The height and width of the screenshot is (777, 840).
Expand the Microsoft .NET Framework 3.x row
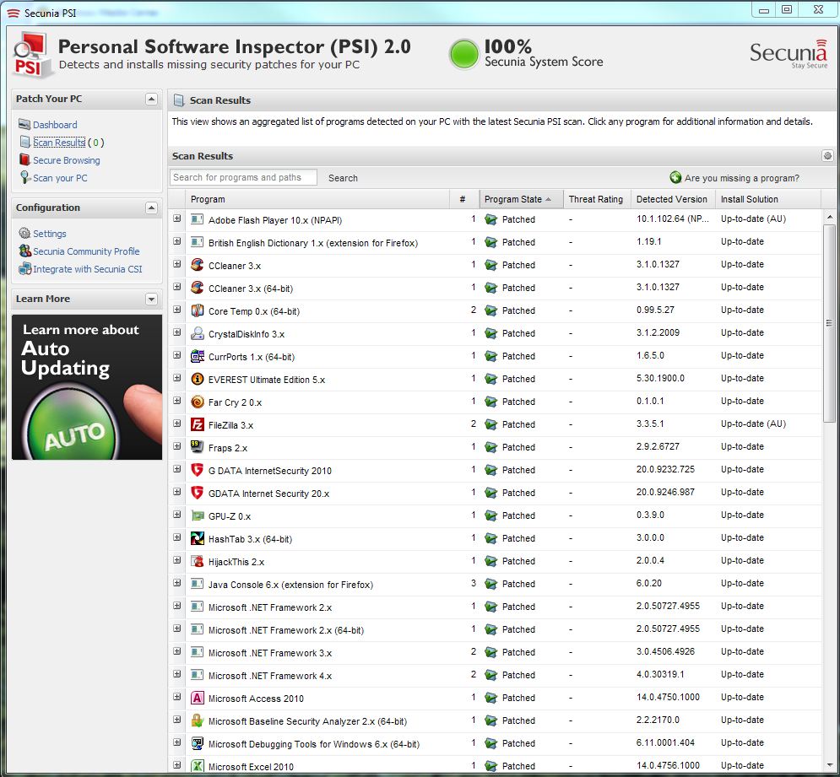coord(176,651)
